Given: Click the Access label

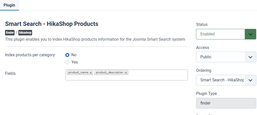Looking at the screenshot, I should (203, 47).
